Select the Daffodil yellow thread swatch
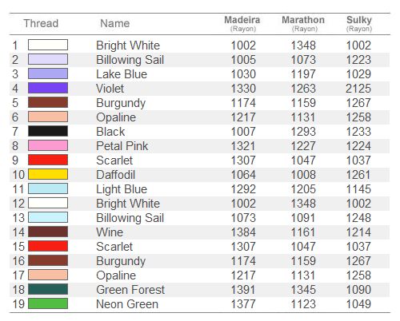This screenshot has width=400, height=321. (48, 174)
